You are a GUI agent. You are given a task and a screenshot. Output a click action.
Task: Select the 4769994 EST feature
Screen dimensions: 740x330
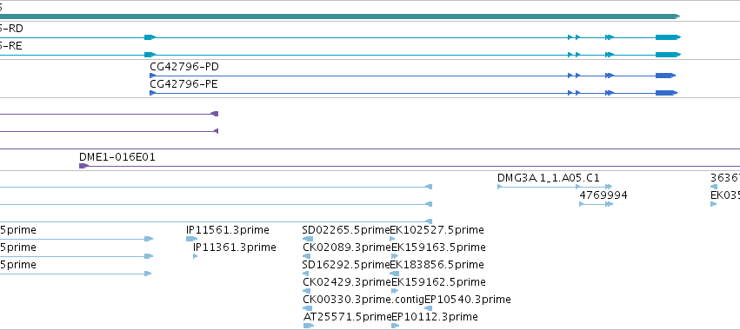(596, 204)
